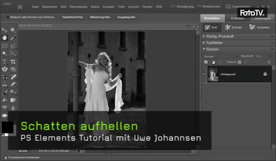Select the Move tool
The width and height of the screenshot is (276, 161).
(x=4, y=30)
